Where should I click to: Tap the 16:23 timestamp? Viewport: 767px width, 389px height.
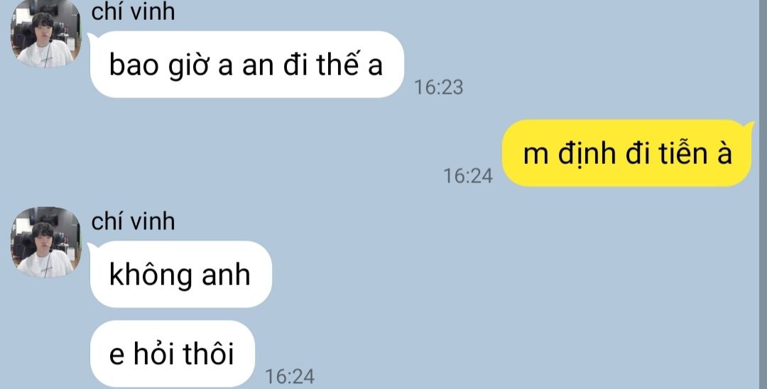pyautogui.click(x=438, y=87)
